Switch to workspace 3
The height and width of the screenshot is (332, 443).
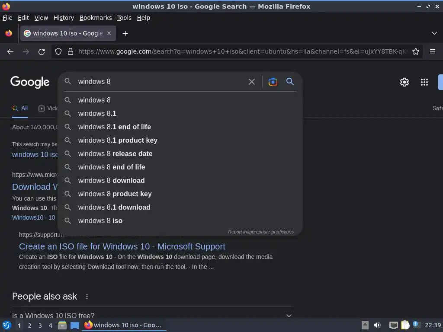point(40,326)
